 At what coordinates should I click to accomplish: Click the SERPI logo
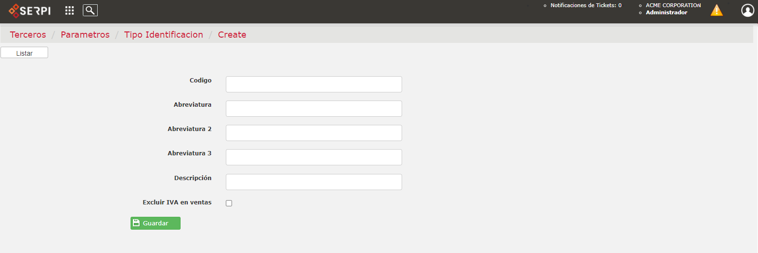30,10
